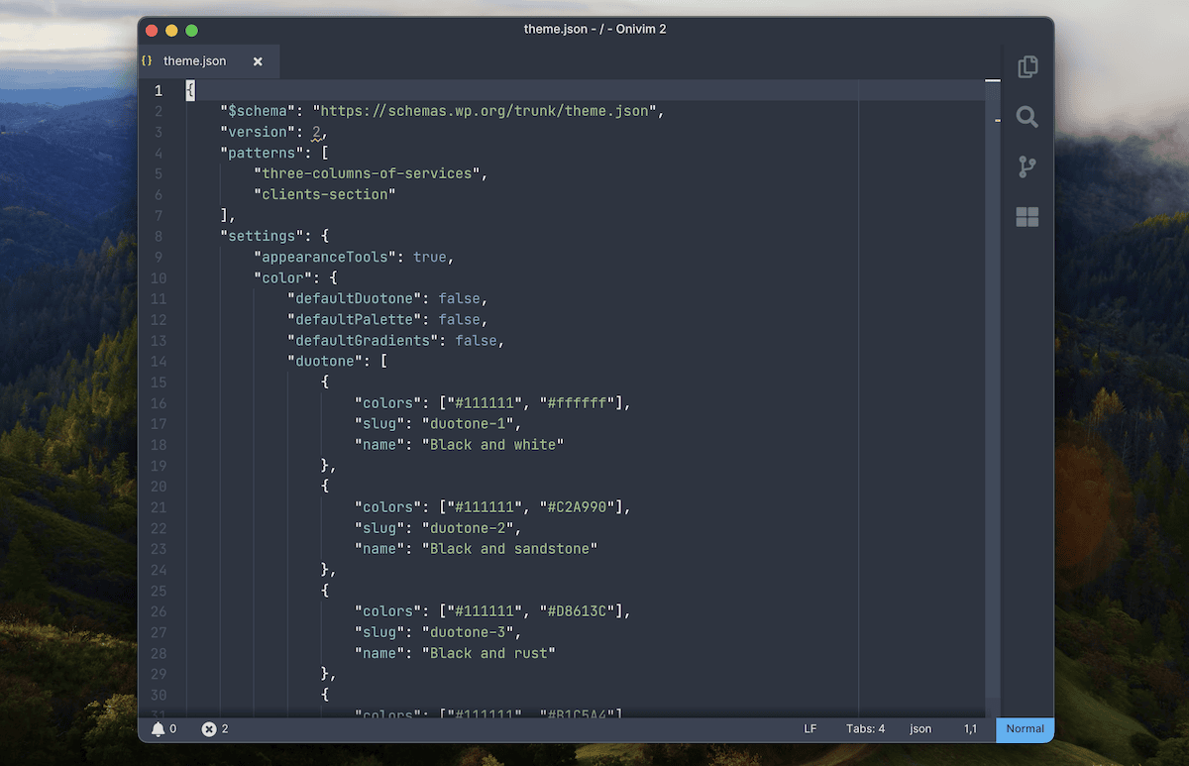Click the LF line-ending indicator
Screen dimensions: 1189x766
pos(810,728)
